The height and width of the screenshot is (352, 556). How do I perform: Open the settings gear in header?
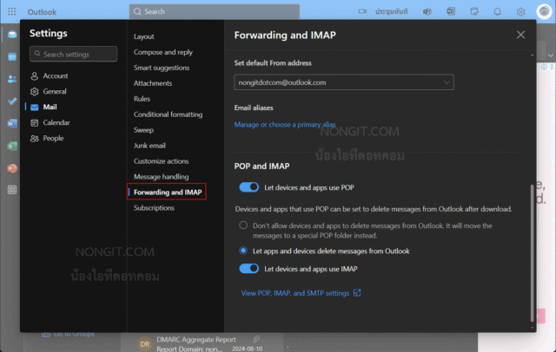pos(520,11)
